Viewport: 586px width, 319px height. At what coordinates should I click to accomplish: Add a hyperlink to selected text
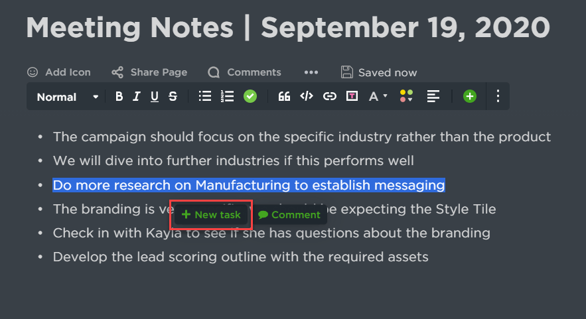[x=329, y=97]
